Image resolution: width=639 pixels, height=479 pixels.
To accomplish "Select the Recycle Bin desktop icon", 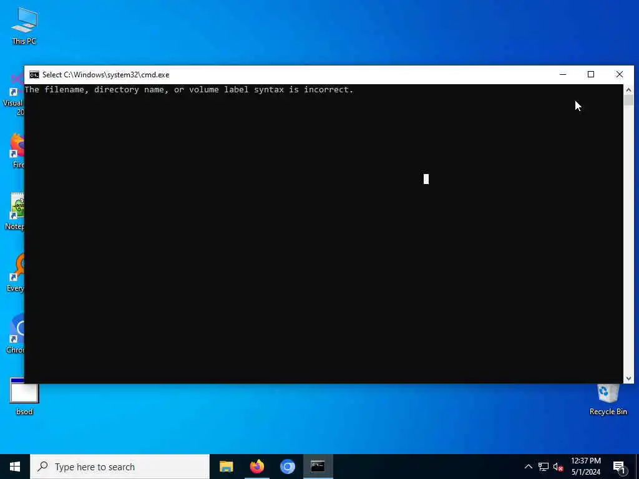I will coord(608,399).
